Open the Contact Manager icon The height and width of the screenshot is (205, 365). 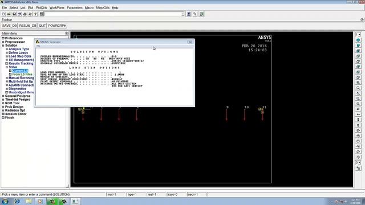[x=201, y=14]
